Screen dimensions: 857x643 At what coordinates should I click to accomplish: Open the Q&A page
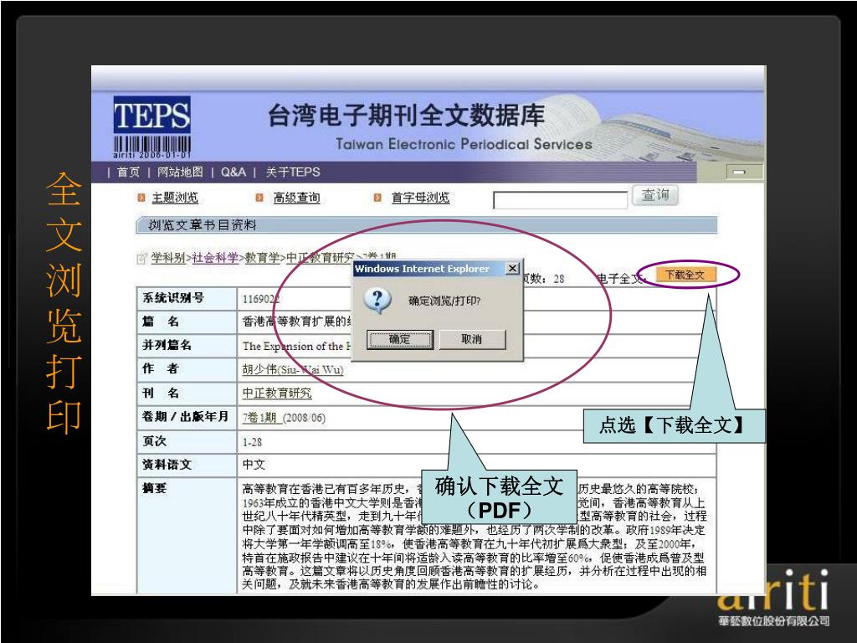click(x=233, y=172)
